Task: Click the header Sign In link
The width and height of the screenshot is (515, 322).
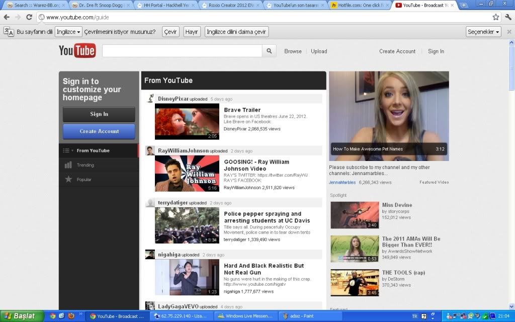Action: (x=436, y=51)
